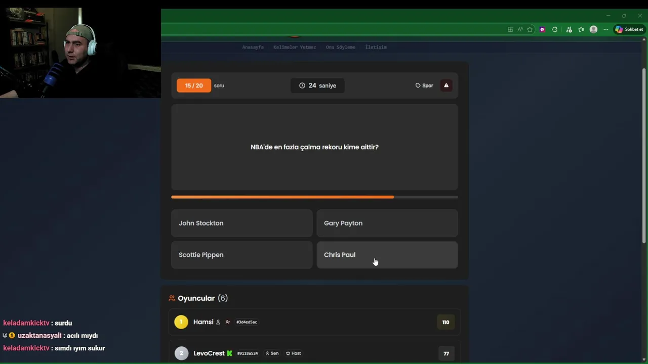
Task: Click chat message 'sımdı ıyım sukur'
Action: tap(80, 348)
